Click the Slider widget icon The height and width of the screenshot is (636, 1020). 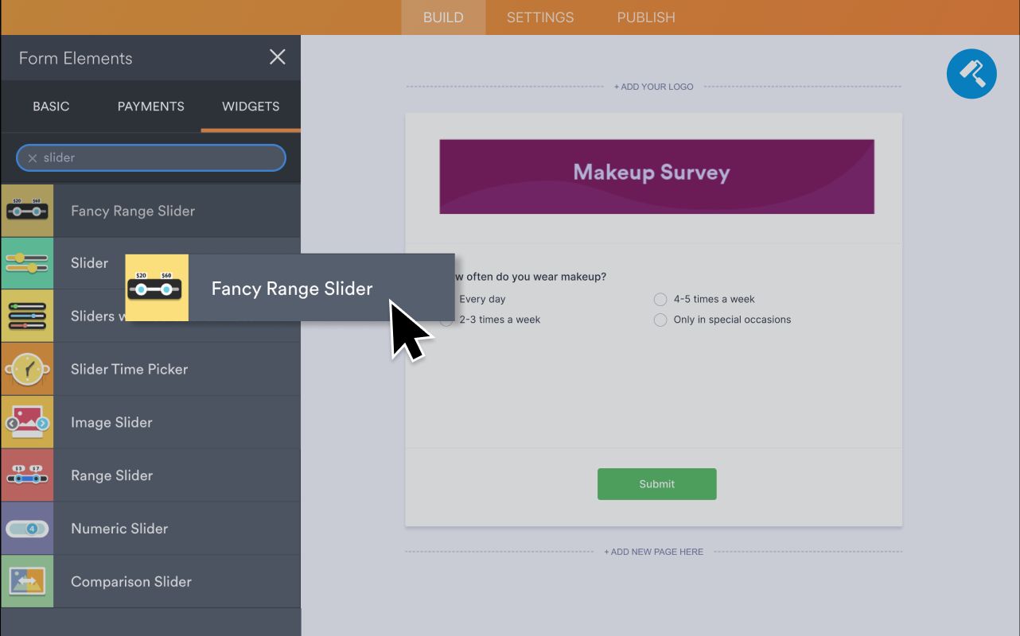(x=27, y=263)
